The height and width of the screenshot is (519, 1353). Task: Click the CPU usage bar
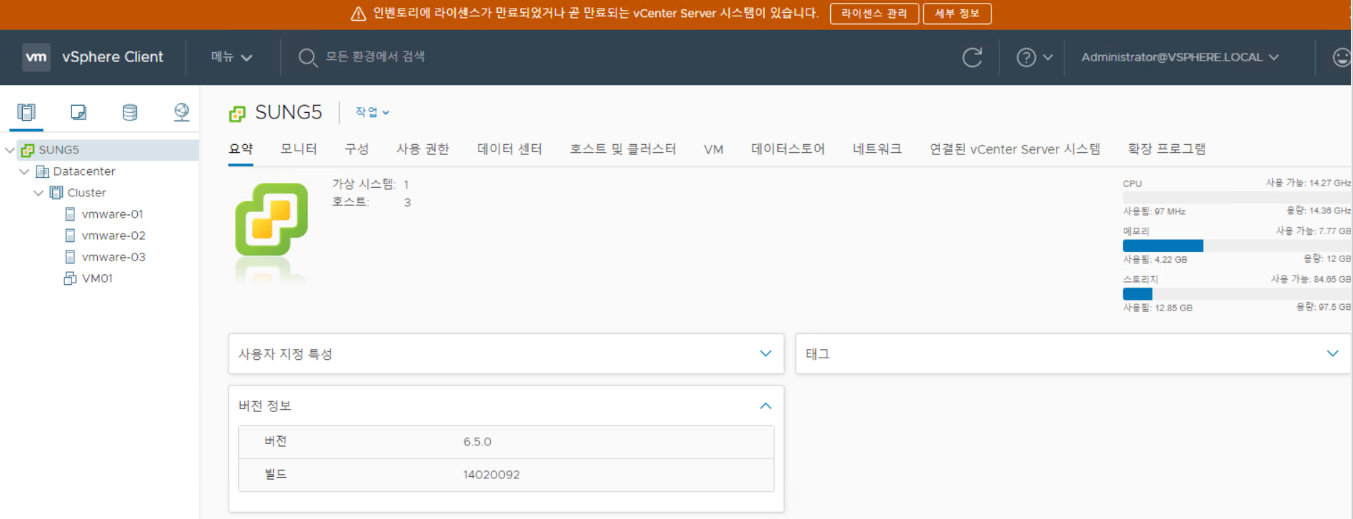click(x=1237, y=197)
